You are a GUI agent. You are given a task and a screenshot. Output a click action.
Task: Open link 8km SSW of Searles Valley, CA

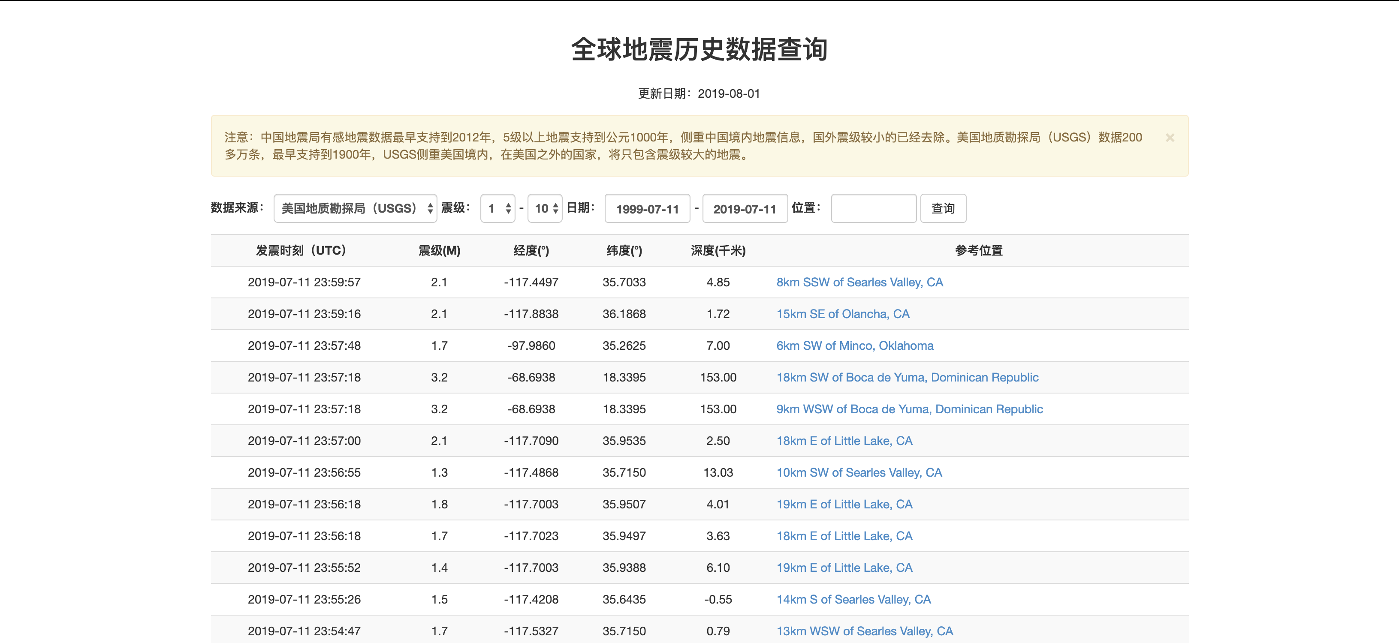(x=860, y=282)
